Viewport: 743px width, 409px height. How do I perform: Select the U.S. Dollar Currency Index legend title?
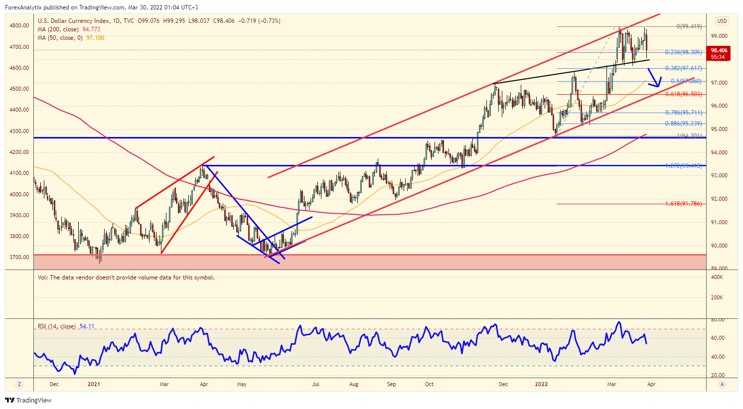pos(73,21)
